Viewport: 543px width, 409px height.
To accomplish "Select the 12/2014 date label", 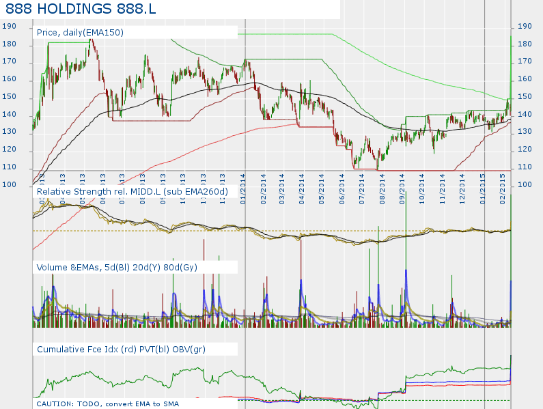I will [x=462, y=189].
